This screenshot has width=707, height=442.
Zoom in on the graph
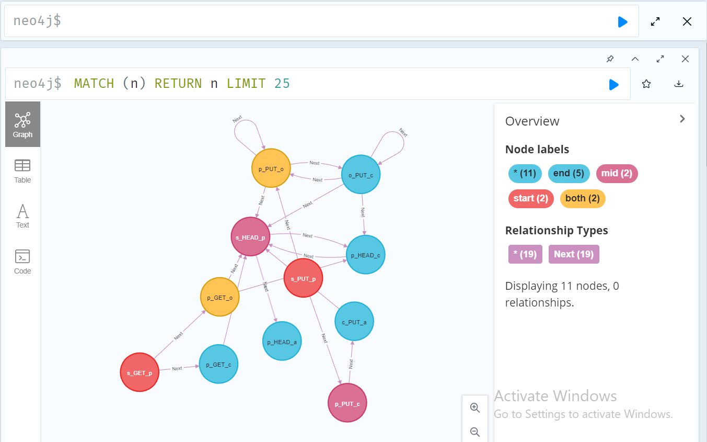point(475,408)
